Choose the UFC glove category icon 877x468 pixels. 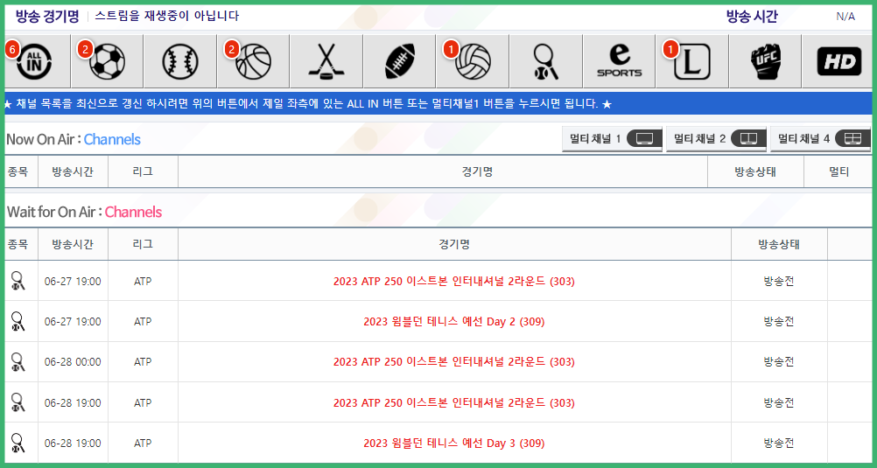(x=765, y=61)
